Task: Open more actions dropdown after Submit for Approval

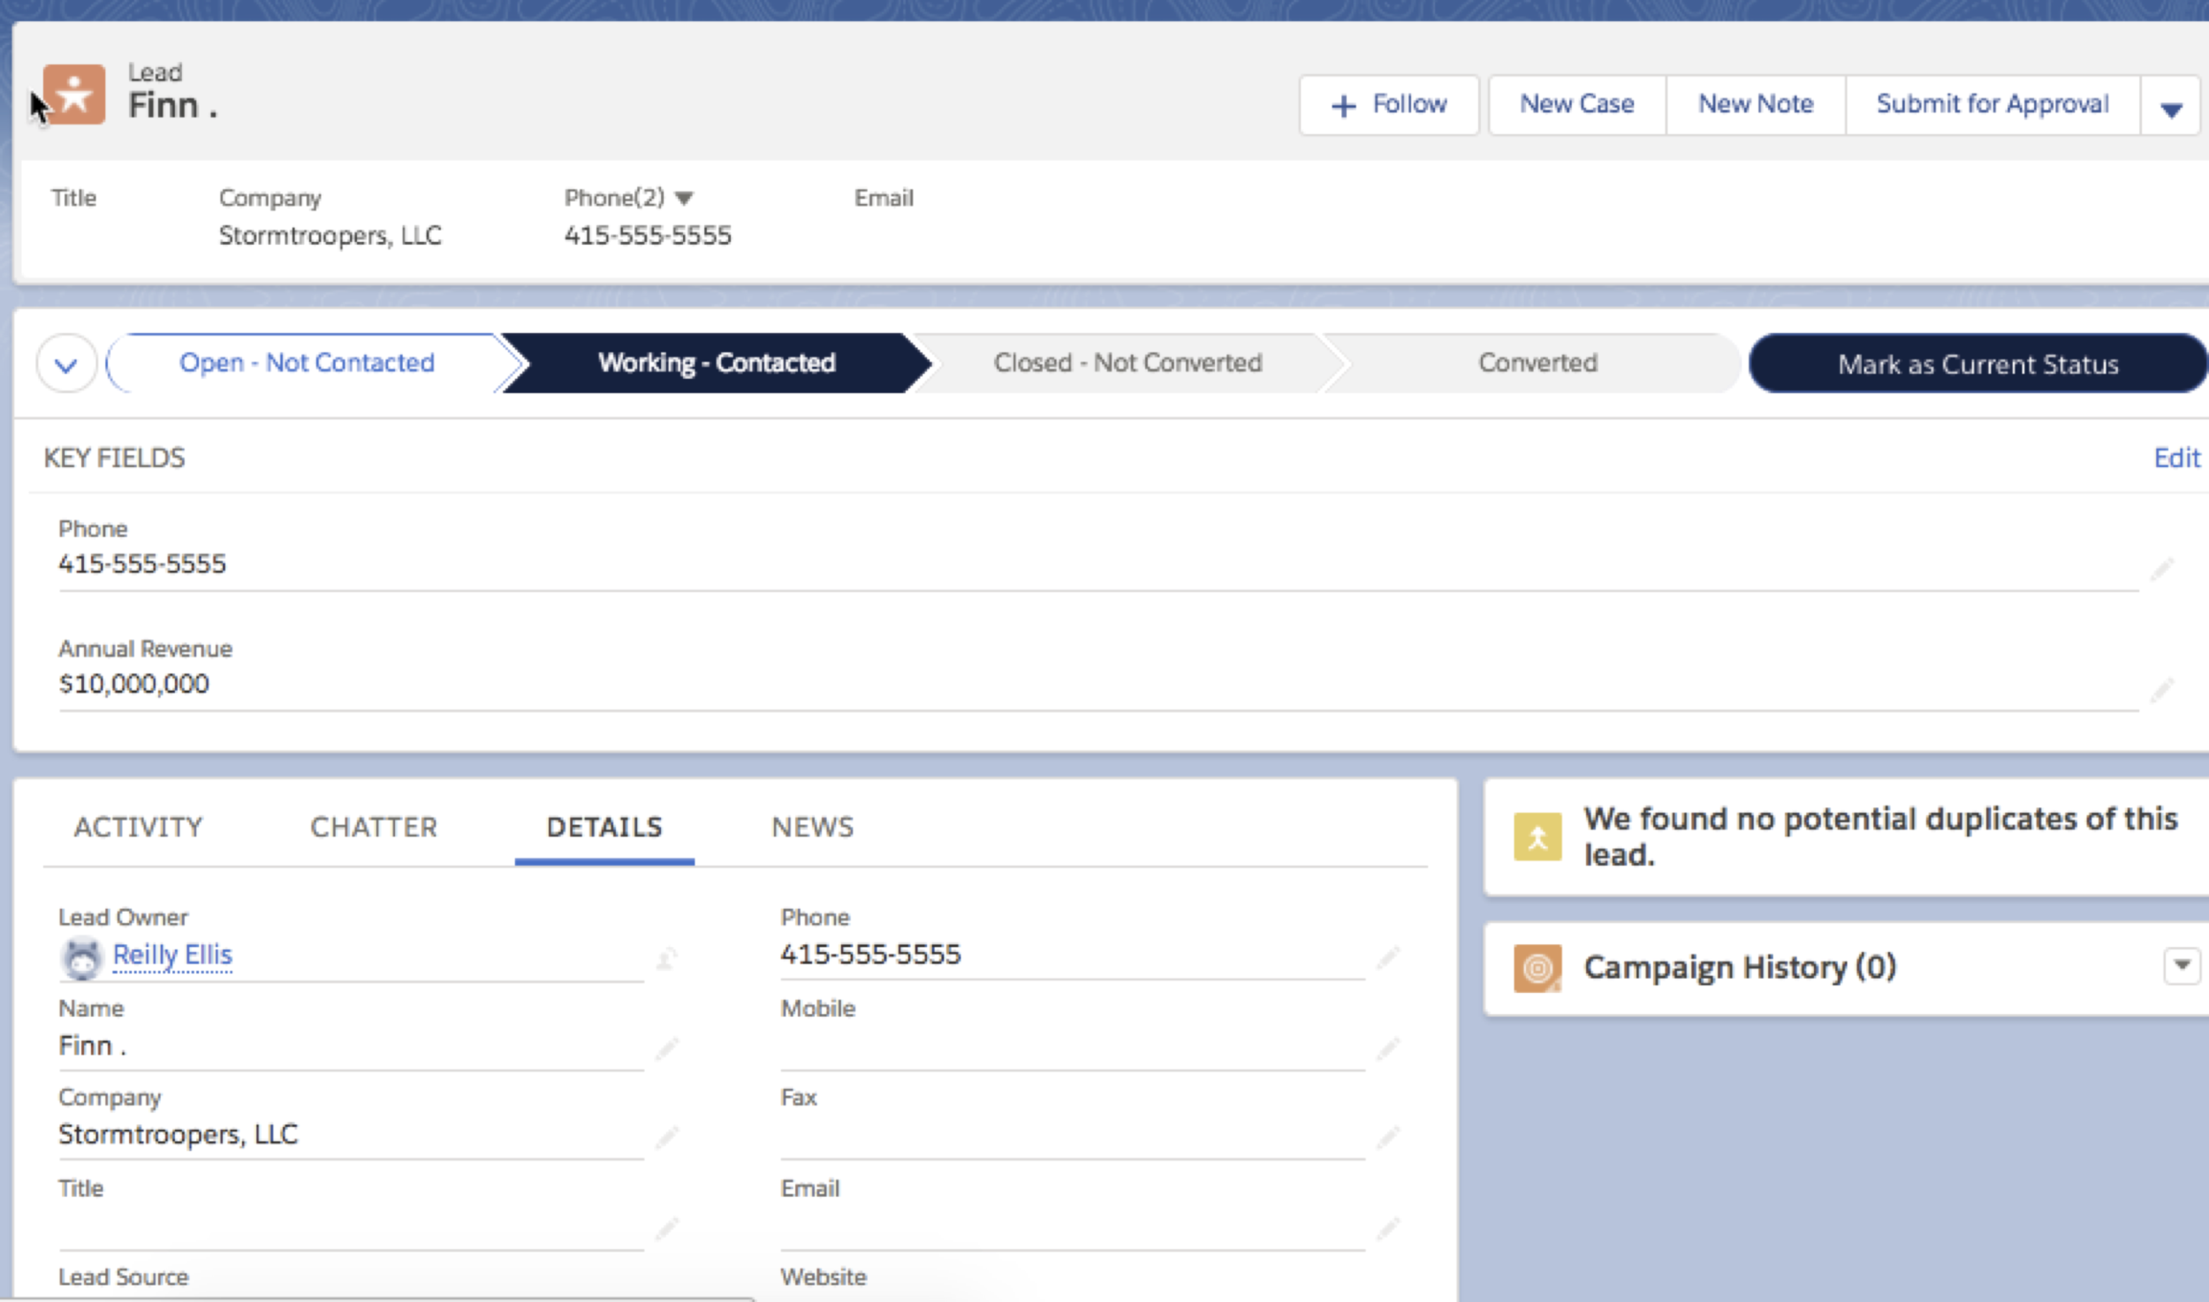Action: click(2170, 108)
